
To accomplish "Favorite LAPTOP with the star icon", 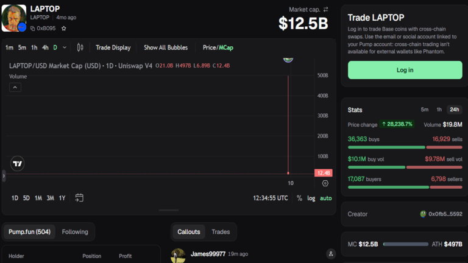I will pos(63,29).
